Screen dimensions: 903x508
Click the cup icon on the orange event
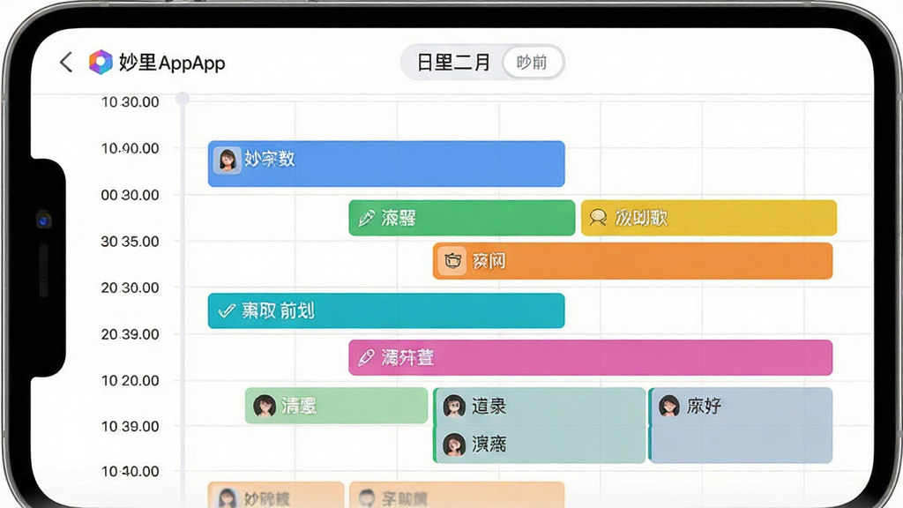[452, 261]
